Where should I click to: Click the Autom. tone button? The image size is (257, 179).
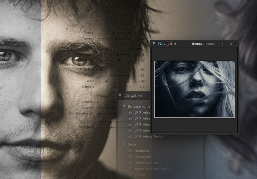click(x=136, y=49)
